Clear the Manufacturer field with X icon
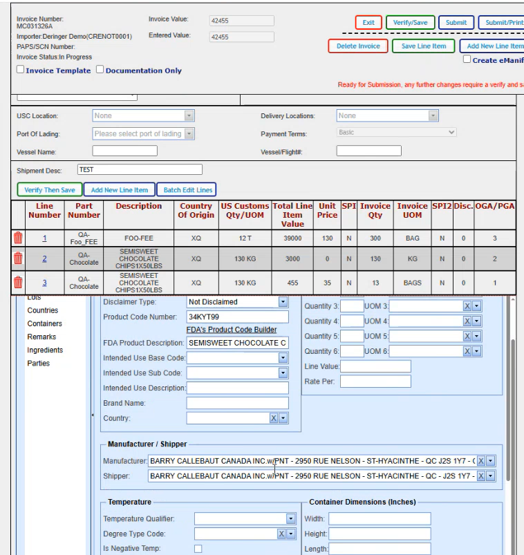 click(481, 461)
